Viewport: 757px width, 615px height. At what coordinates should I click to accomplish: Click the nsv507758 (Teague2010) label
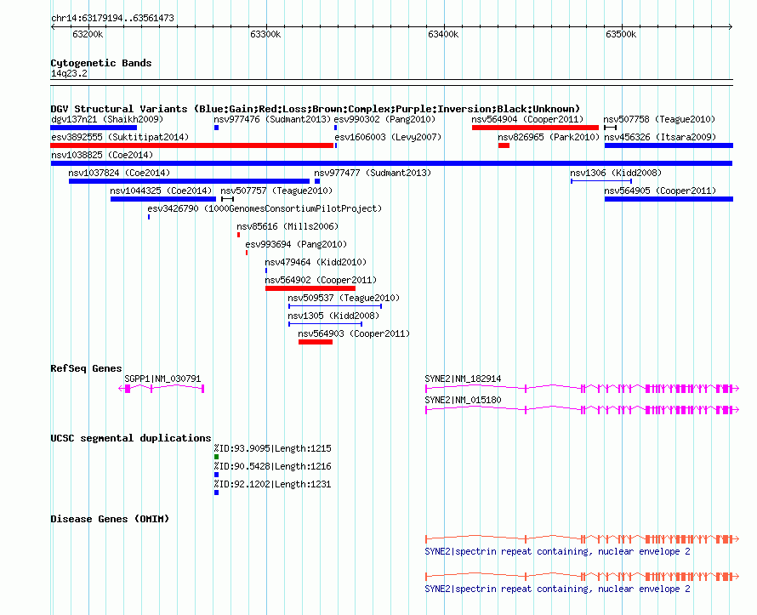pos(659,119)
